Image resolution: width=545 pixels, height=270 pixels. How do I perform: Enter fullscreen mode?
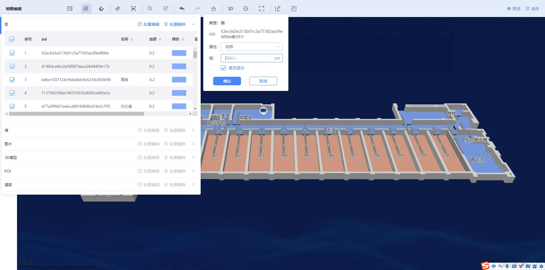262,8
